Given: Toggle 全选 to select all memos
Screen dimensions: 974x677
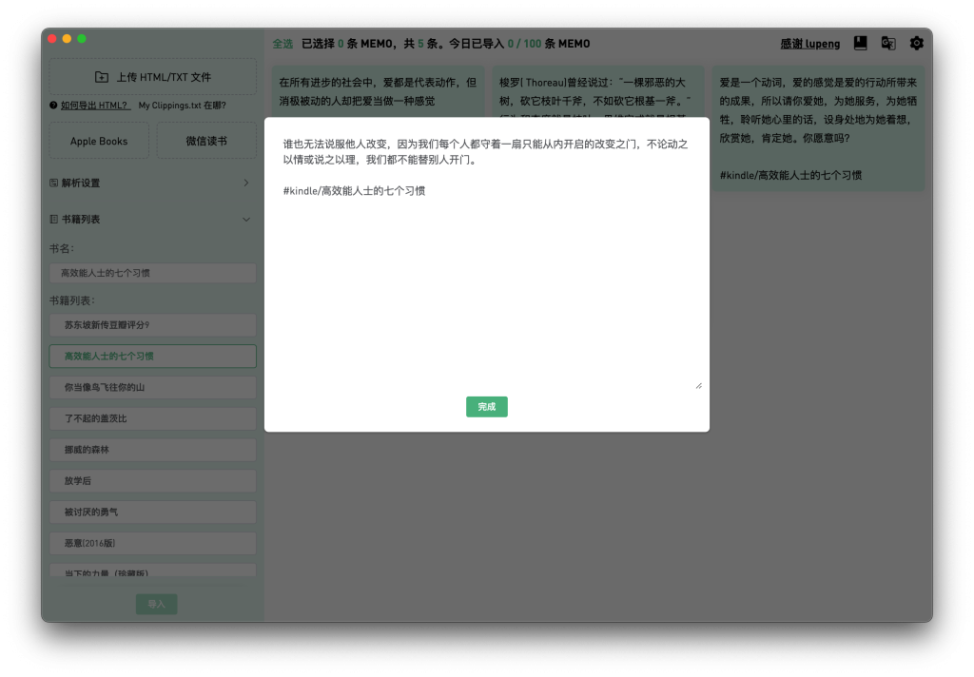Looking at the screenshot, I should (x=282, y=44).
